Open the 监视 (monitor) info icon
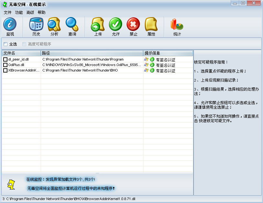This screenshot has height=203, width=263. pyautogui.click(x=10, y=24)
